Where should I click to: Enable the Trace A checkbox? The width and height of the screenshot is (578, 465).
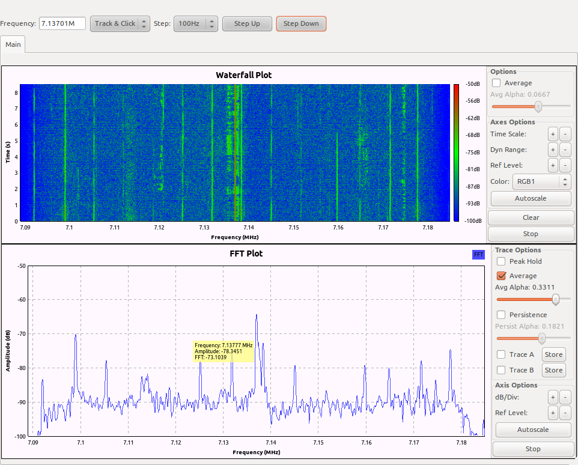pos(501,354)
